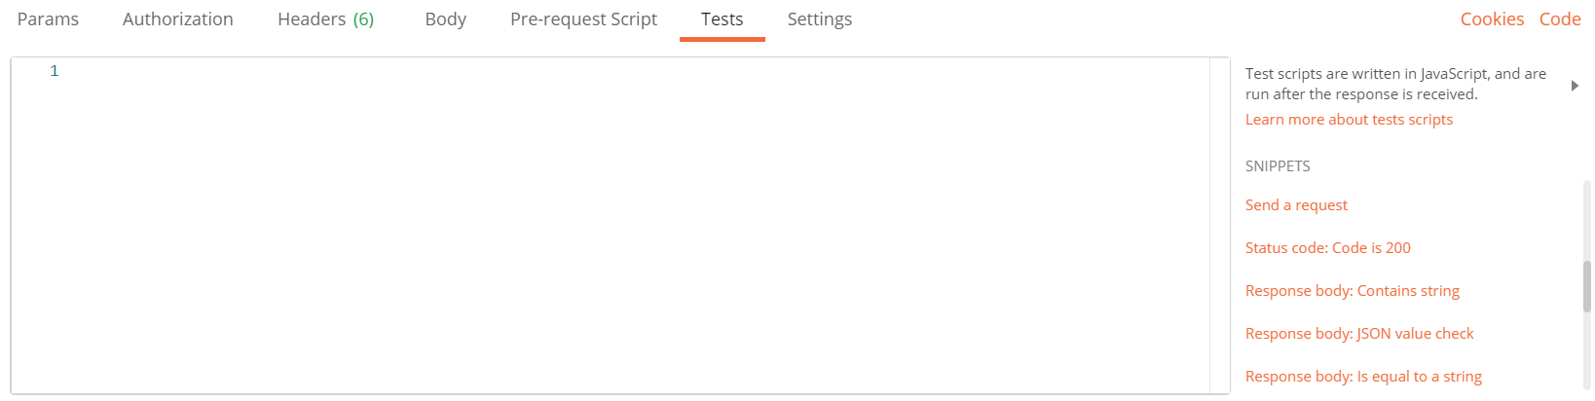Viewport: 1595px width, 401px height.
Task: Open the Params tab
Action: (48, 19)
